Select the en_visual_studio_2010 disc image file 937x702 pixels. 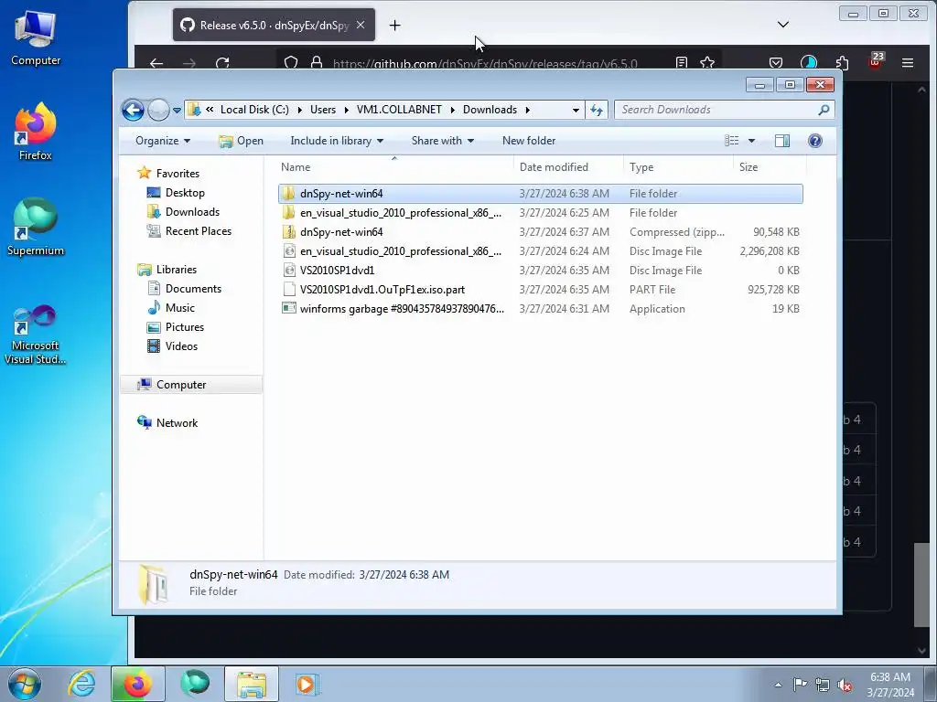[x=540, y=251]
